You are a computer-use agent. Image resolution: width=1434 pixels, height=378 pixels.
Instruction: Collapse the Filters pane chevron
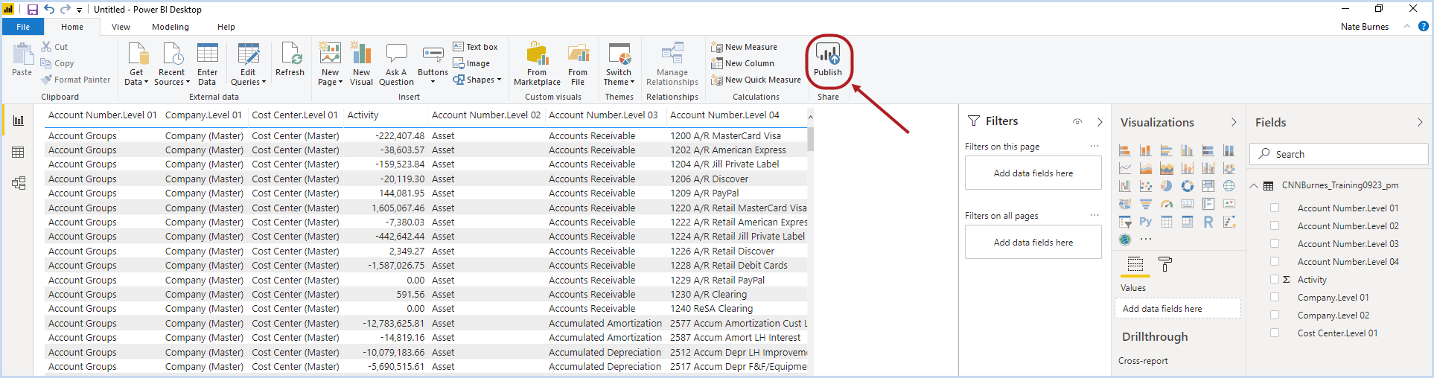pos(1100,121)
